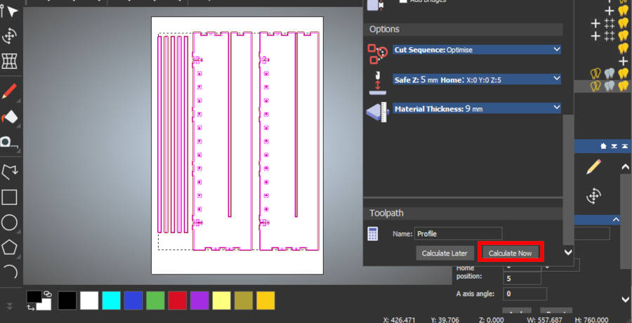632x323 pixels.
Task: Expand the Material Thickness: 9 mm section
Action: tap(477, 108)
